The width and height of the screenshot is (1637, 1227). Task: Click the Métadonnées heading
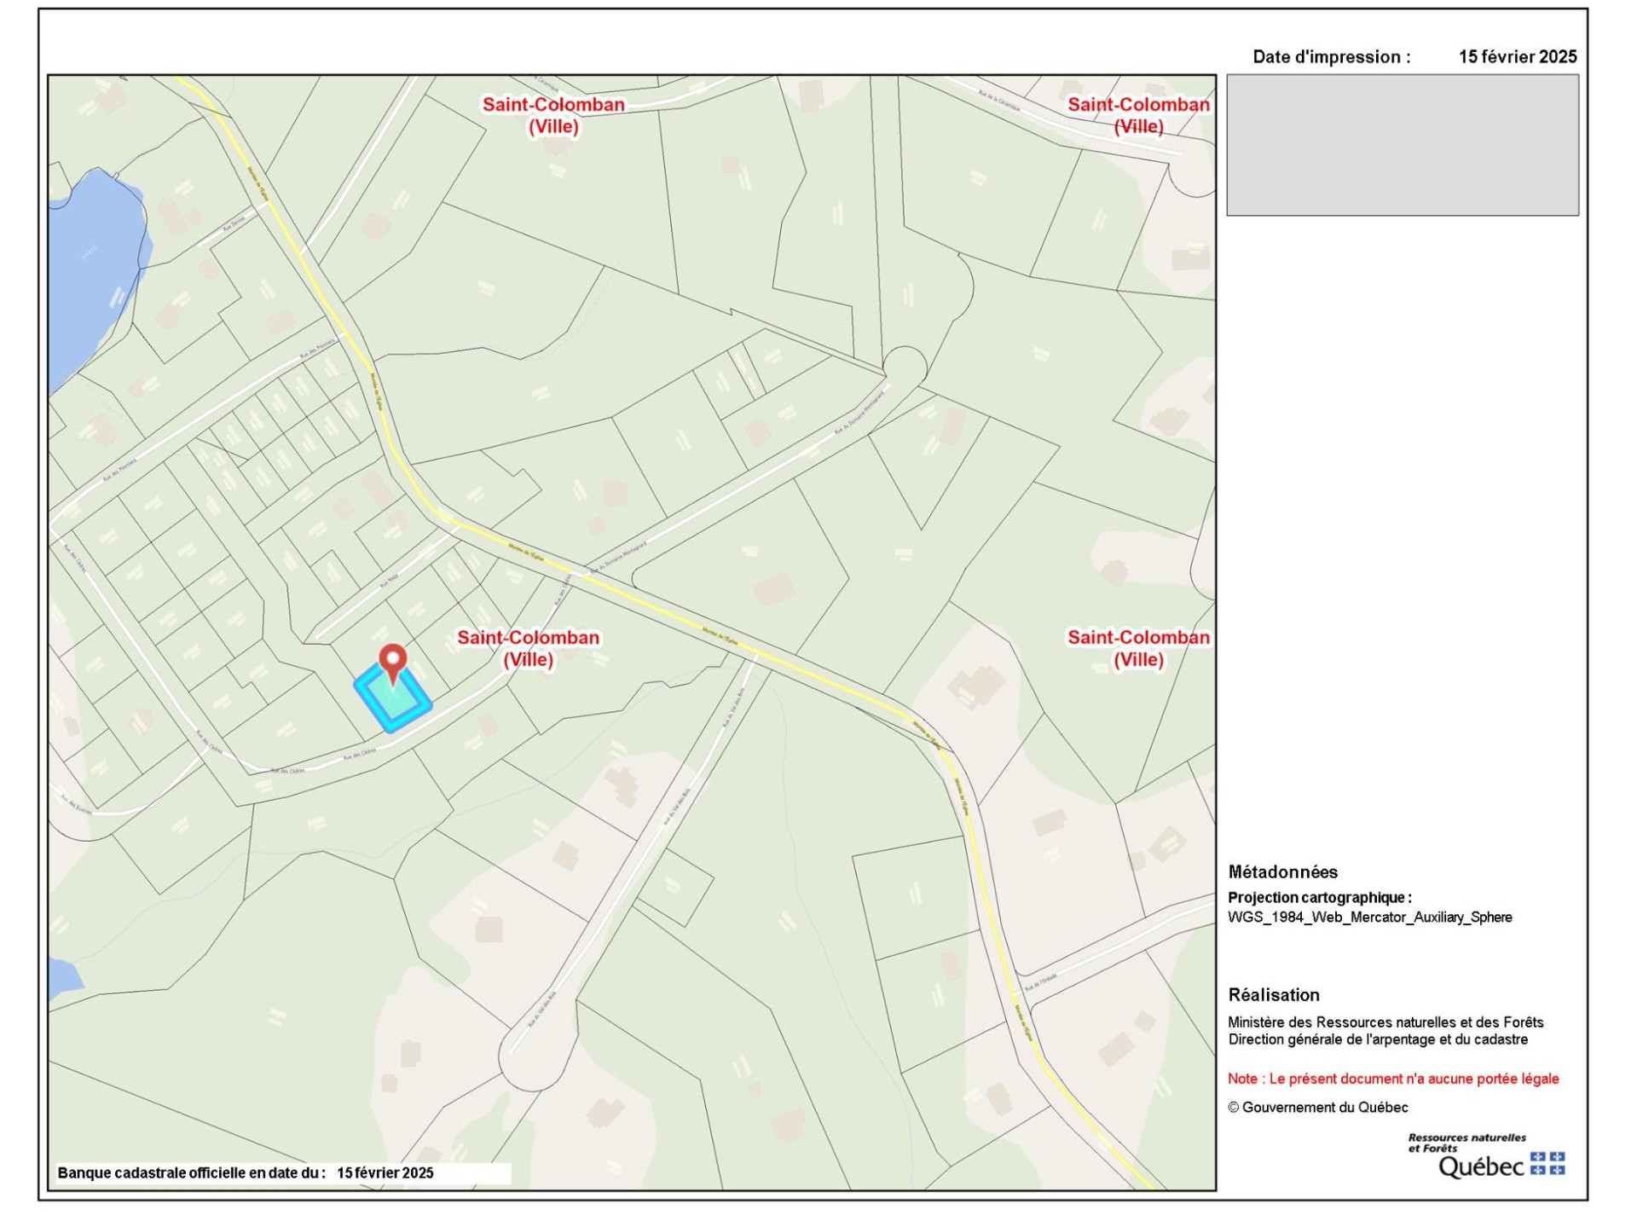1282,871
